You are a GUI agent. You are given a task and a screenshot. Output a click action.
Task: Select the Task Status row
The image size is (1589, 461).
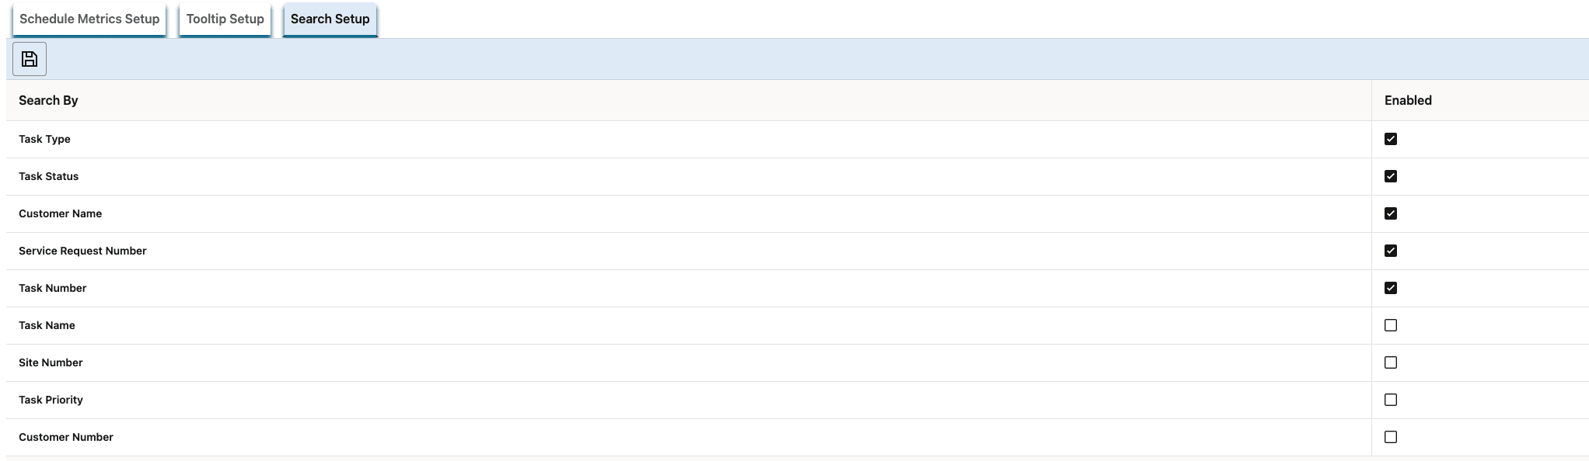(x=48, y=176)
